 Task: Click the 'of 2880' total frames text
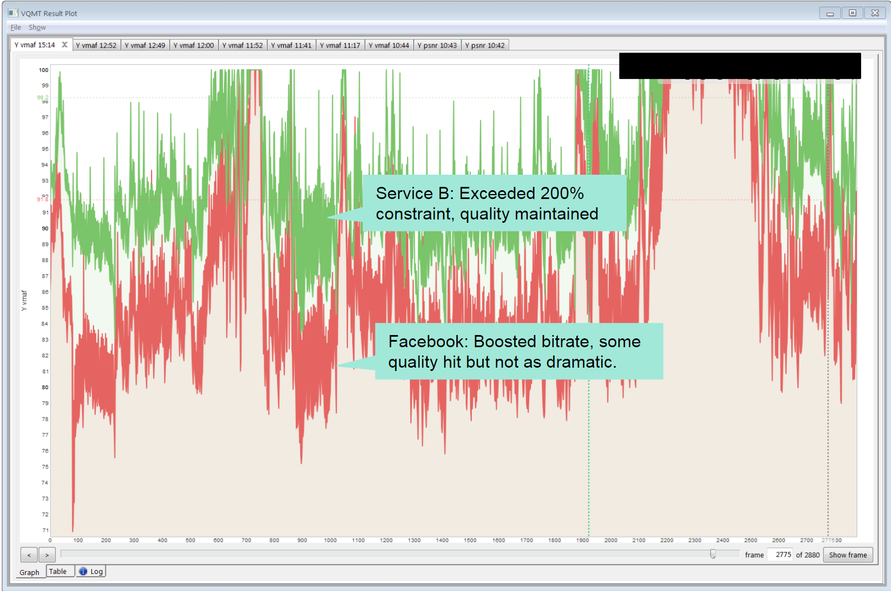pos(807,555)
